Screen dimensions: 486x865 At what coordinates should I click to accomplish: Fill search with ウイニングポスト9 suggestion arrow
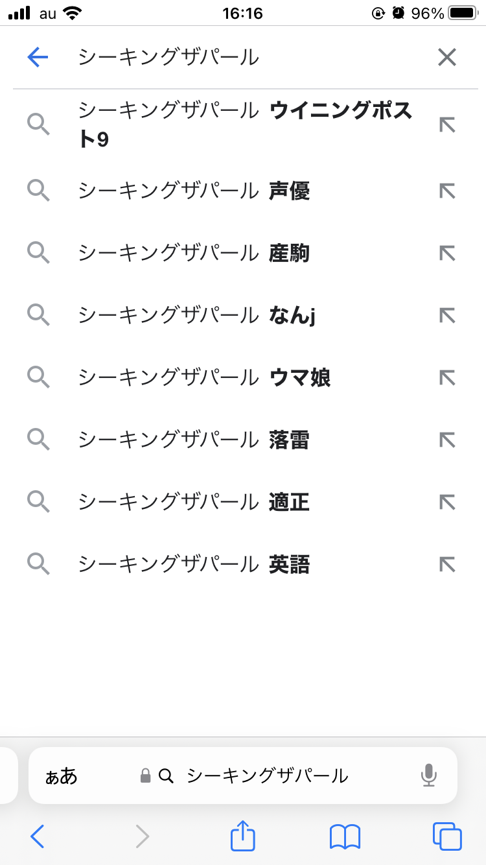pos(447,124)
